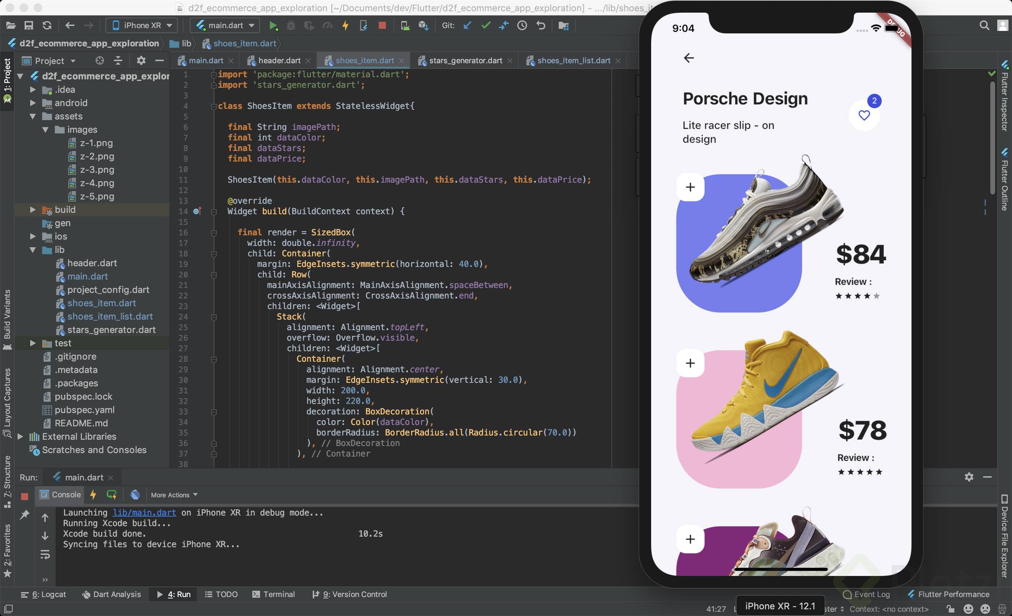Stop the running app
This screenshot has width=1012, height=616.
(x=382, y=25)
